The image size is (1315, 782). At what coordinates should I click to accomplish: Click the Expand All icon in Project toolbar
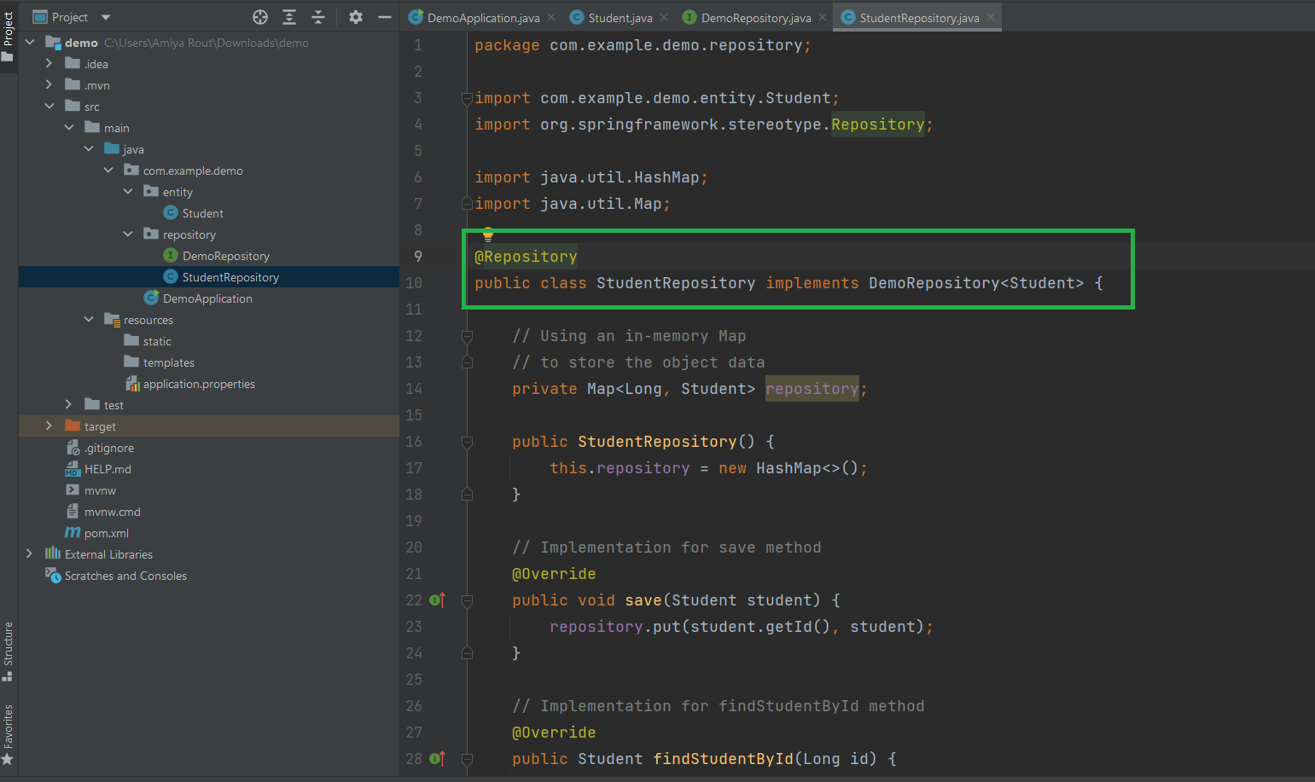coord(289,17)
